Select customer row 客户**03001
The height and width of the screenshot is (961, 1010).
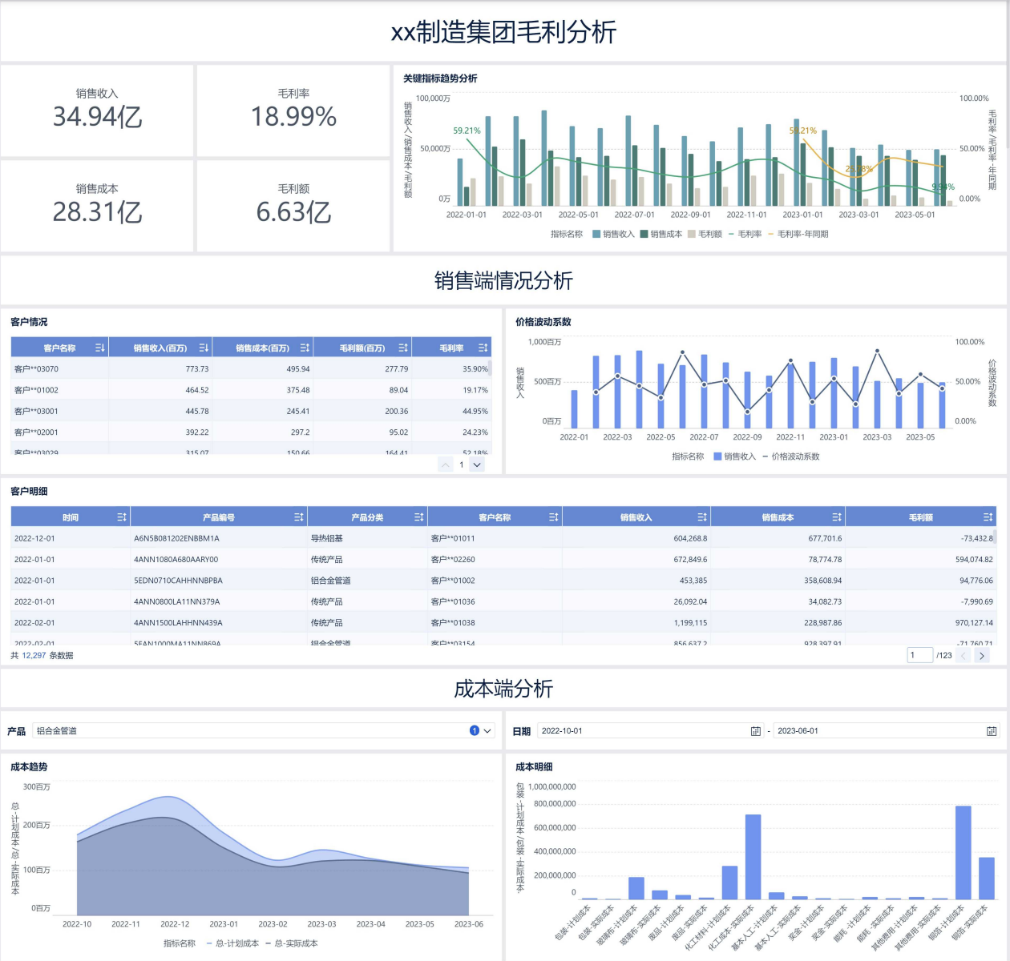point(249,411)
